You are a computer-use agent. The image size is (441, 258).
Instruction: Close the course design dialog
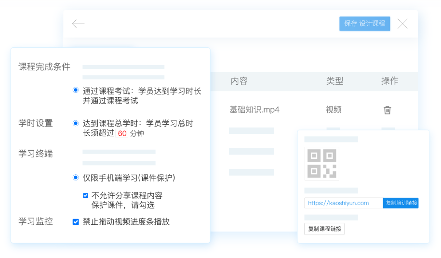pyautogui.click(x=402, y=24)
